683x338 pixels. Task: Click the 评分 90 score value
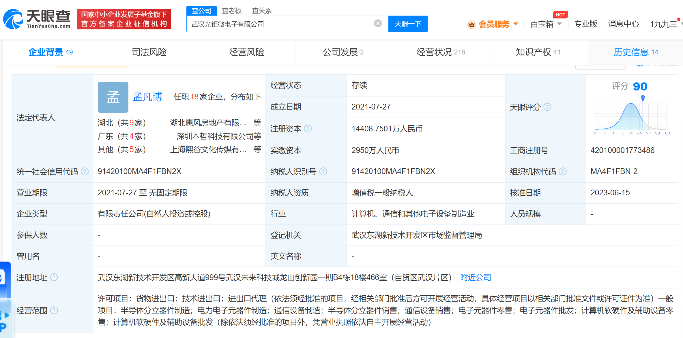[x=640, y=86]
